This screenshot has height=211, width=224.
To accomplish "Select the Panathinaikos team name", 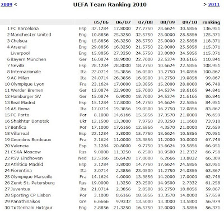I will pyautogui.click(x=25, y=201).
